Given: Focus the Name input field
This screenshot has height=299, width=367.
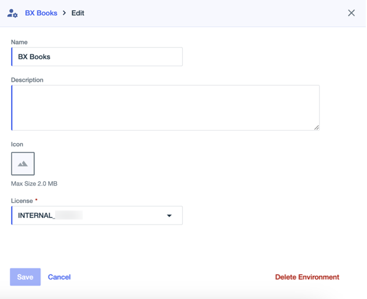Looking at the screenshot, I should 97,57.
